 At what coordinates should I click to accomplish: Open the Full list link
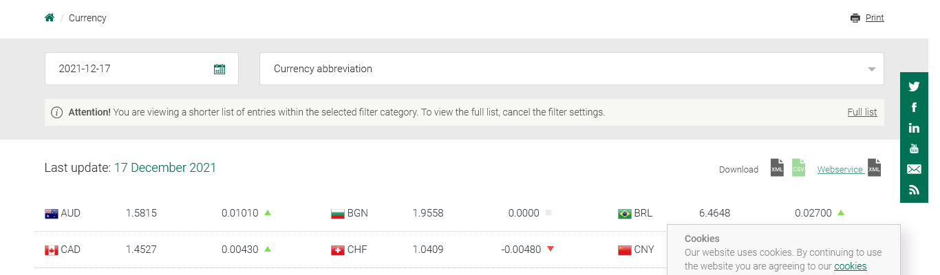862,112
